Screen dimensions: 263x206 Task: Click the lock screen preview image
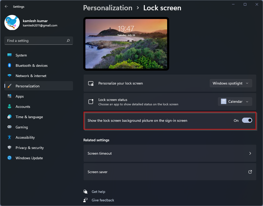pyautogui.click(x=126, y=44)
